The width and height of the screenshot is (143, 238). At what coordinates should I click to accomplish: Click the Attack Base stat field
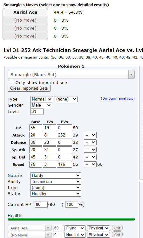[36, 135]
